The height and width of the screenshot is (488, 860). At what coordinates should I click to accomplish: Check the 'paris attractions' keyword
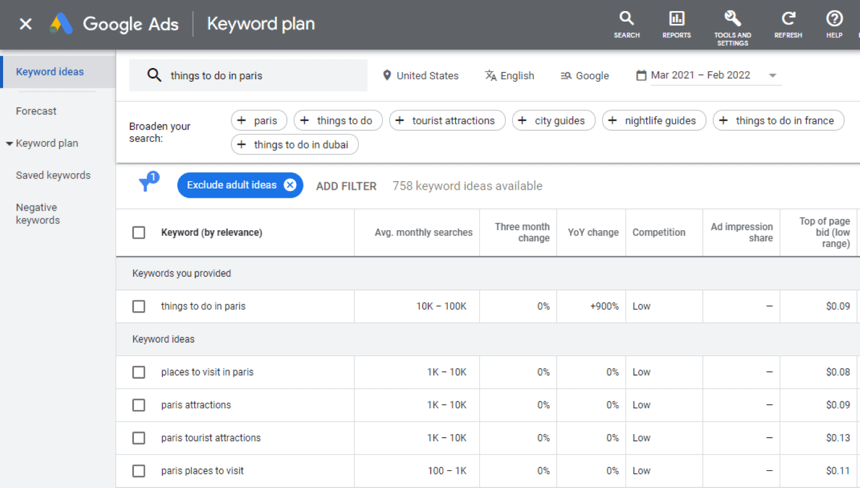click(138, 405)
